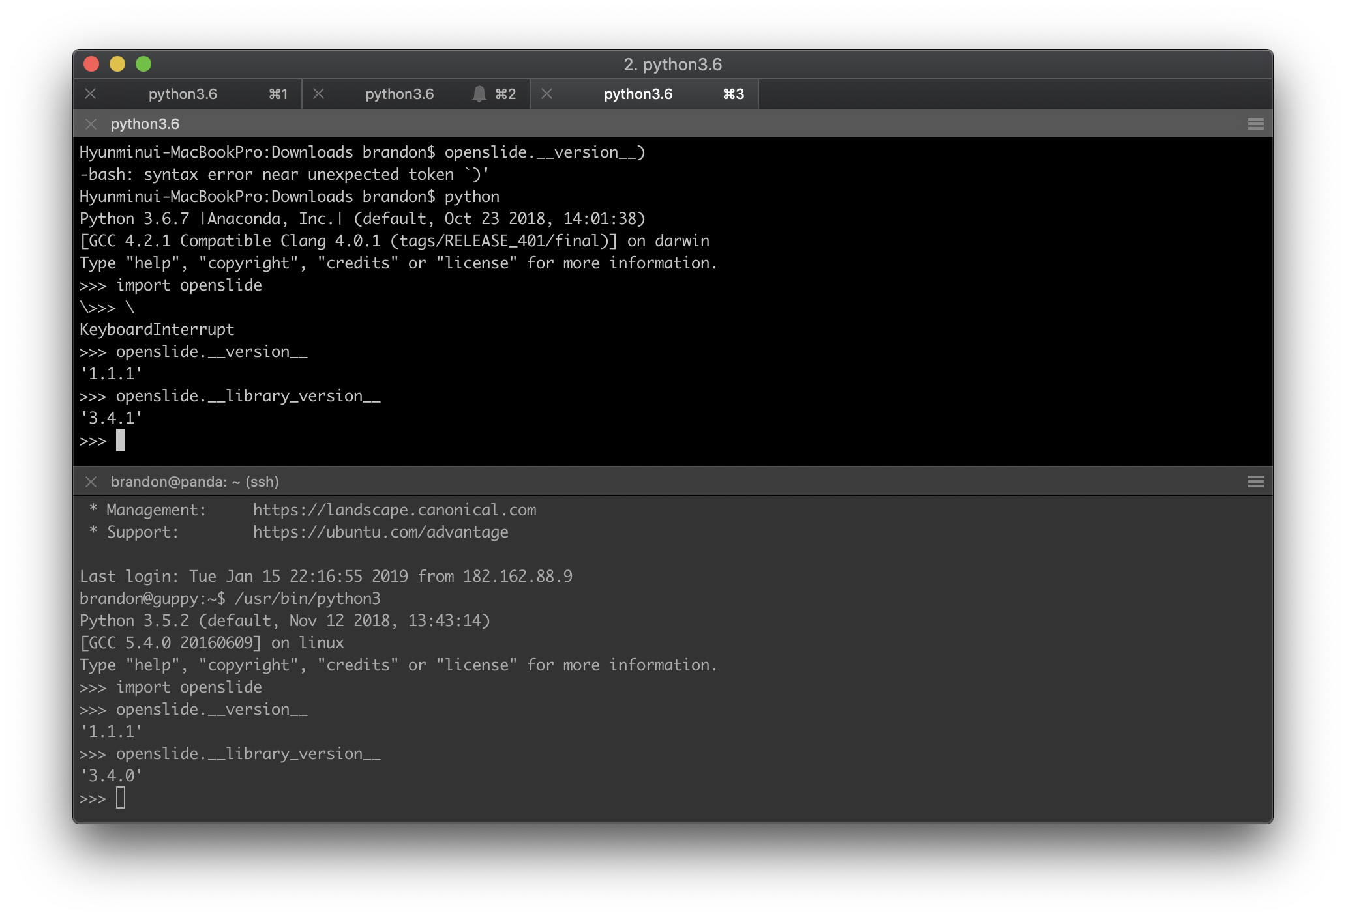Click the bell notification icon on the second tab

(x=479, y=94)
